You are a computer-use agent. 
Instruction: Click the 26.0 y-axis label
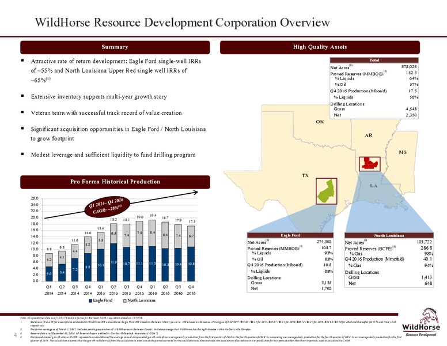[35, 198]
